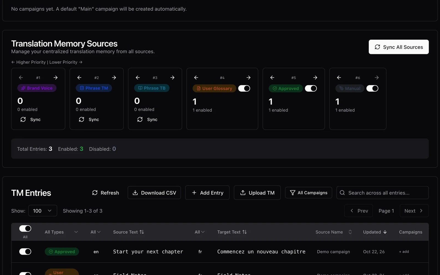Raise priority of Approved source card

pos(272,78)
